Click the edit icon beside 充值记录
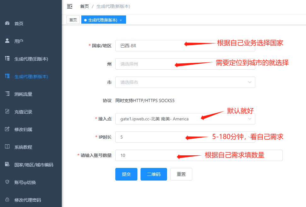 tap(7, 112)
